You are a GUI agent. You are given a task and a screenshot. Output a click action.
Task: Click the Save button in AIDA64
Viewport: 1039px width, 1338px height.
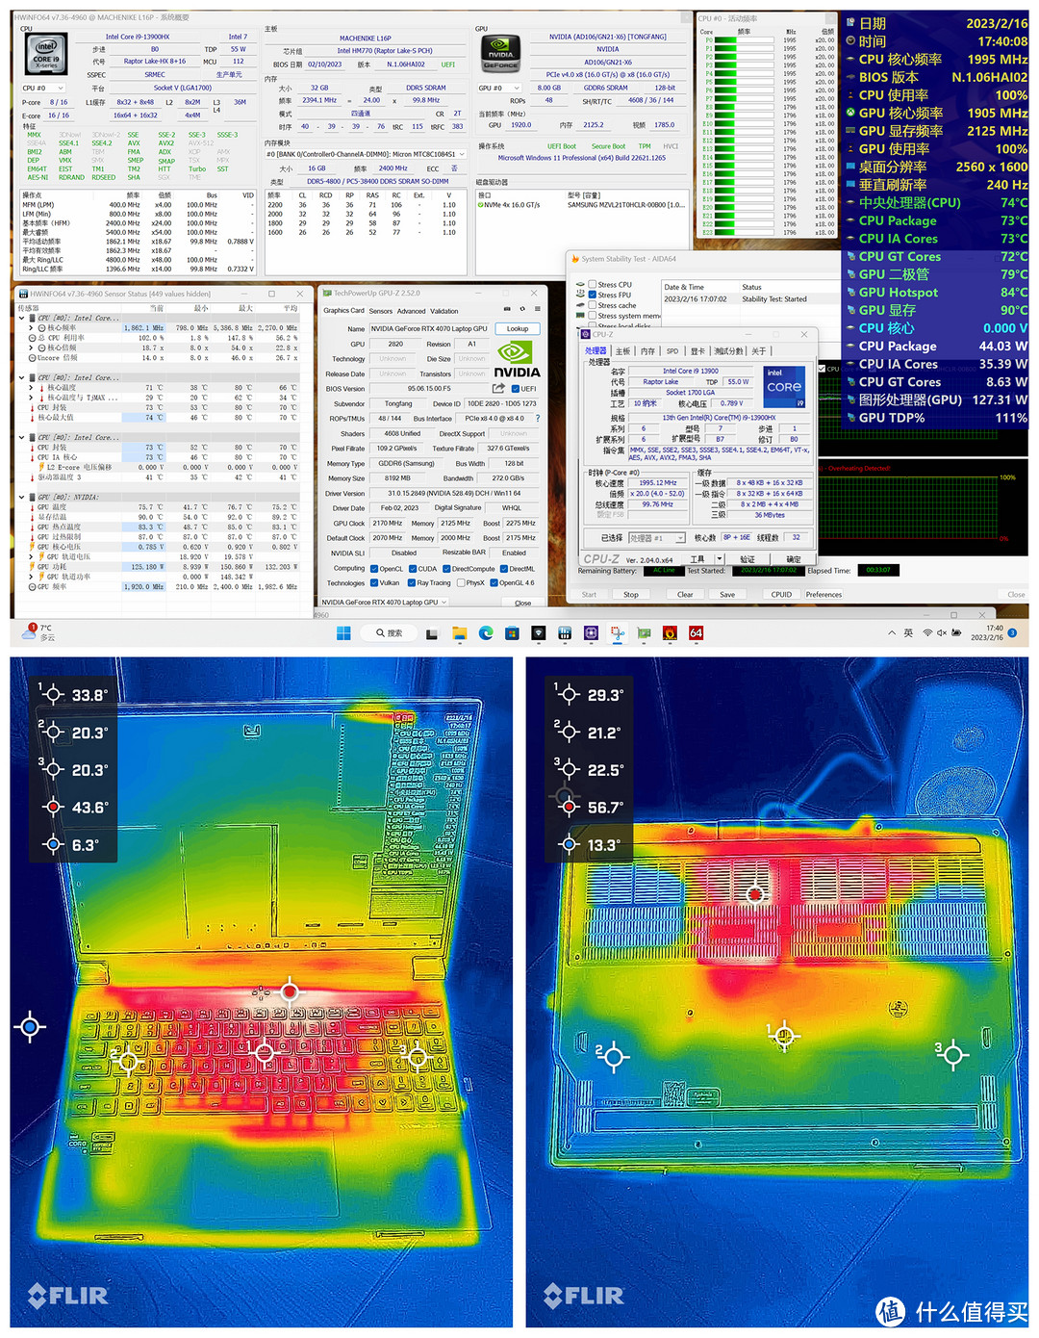click(x=727, y=595)
